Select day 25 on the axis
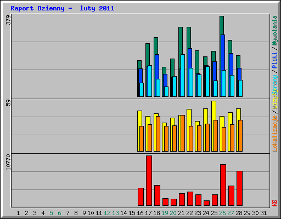This screenshot has height=219, width=281. click(214, 213)
